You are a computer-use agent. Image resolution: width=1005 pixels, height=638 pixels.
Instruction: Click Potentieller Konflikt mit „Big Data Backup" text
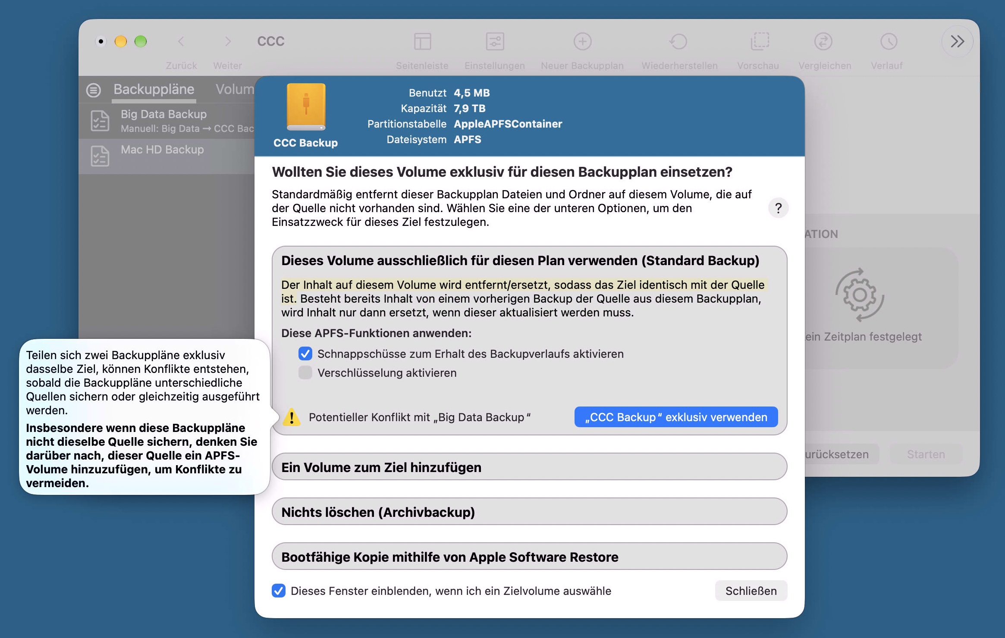419,417
